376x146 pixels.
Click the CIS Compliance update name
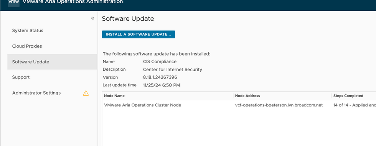[x=160, y=61]
